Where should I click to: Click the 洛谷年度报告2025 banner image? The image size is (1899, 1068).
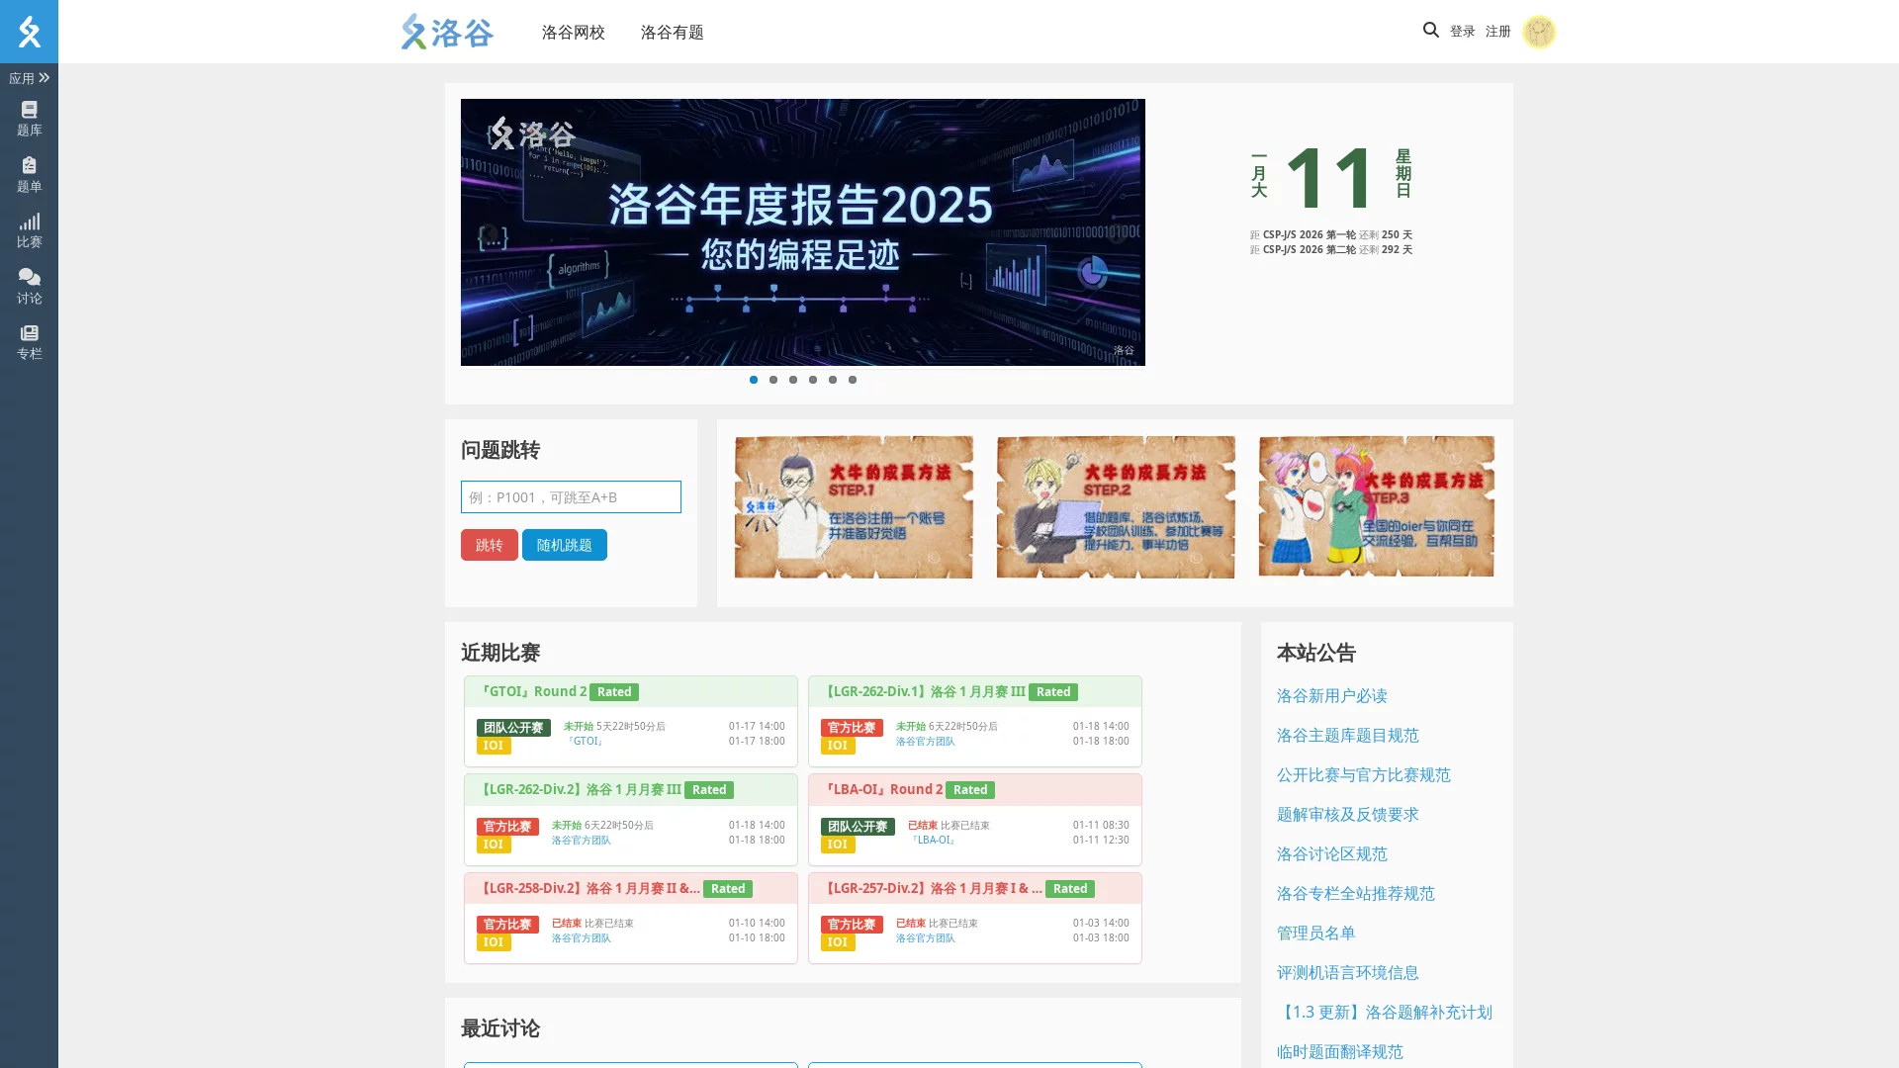(802, 232)
